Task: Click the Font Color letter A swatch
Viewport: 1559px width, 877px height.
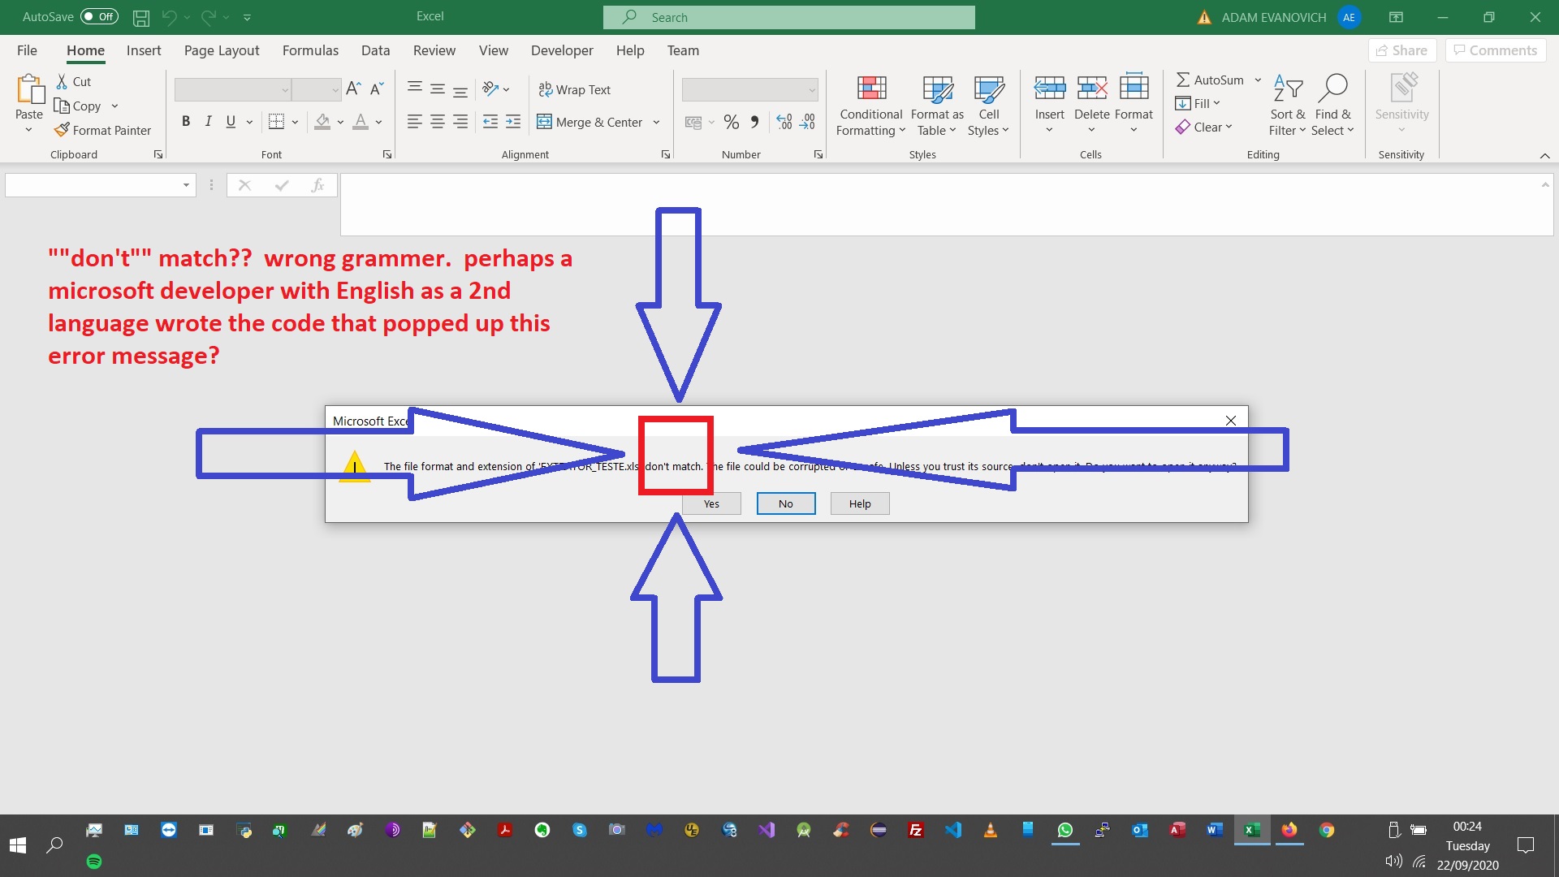Action: coord(361,122)
